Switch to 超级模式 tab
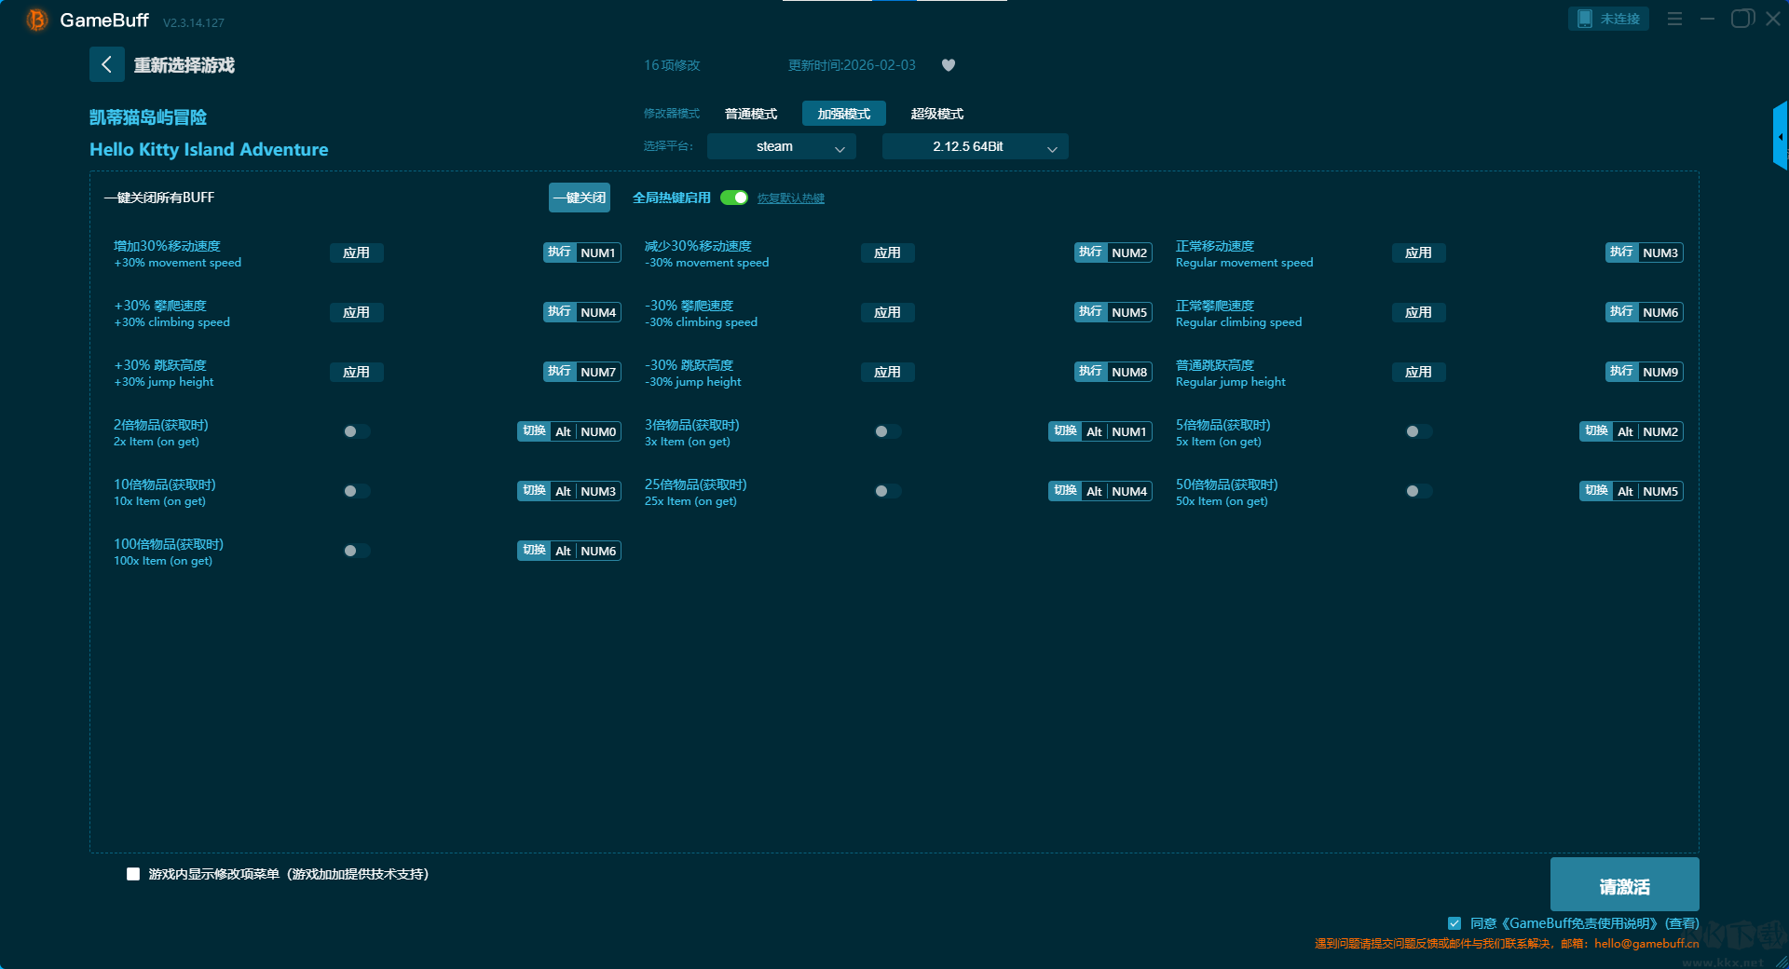The width and height of the screenshot is (1789, 969). 936,114
